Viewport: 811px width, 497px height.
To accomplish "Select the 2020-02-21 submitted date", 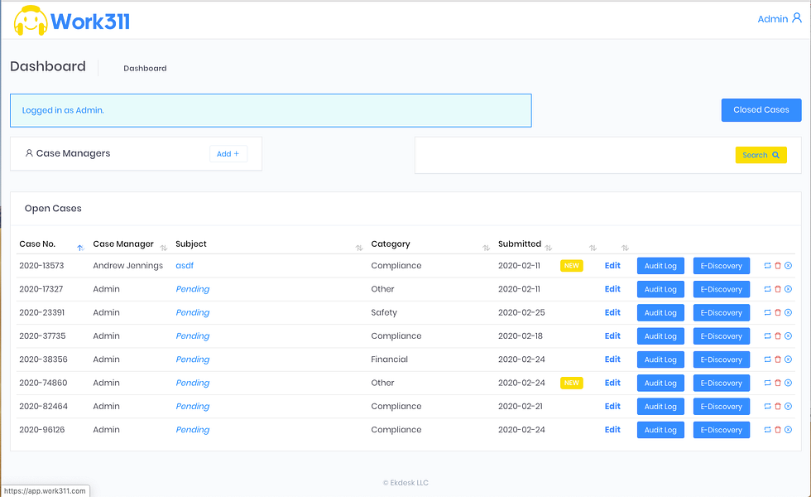I will click(521, 407).
